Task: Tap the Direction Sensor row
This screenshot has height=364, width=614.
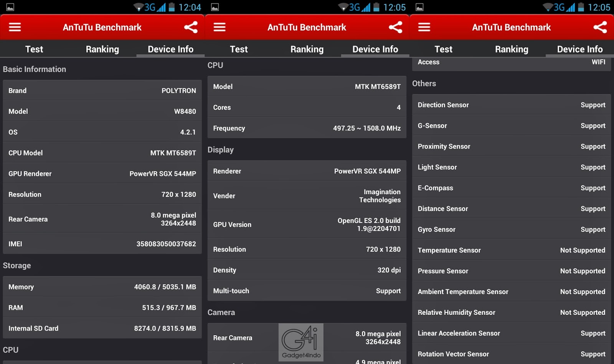Action: (512, 105)
